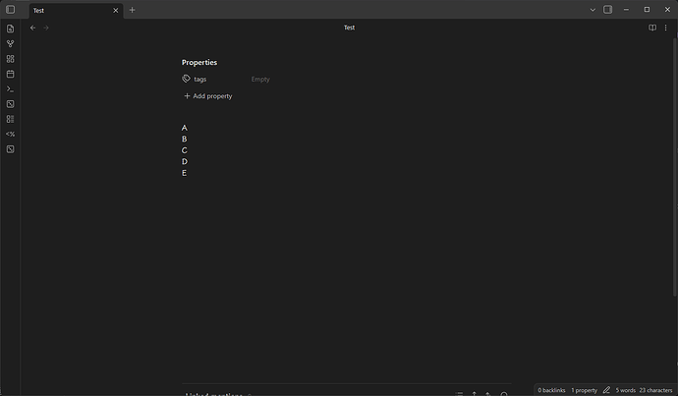Place cursor on line C
The image size is (678, 396).
184,150
